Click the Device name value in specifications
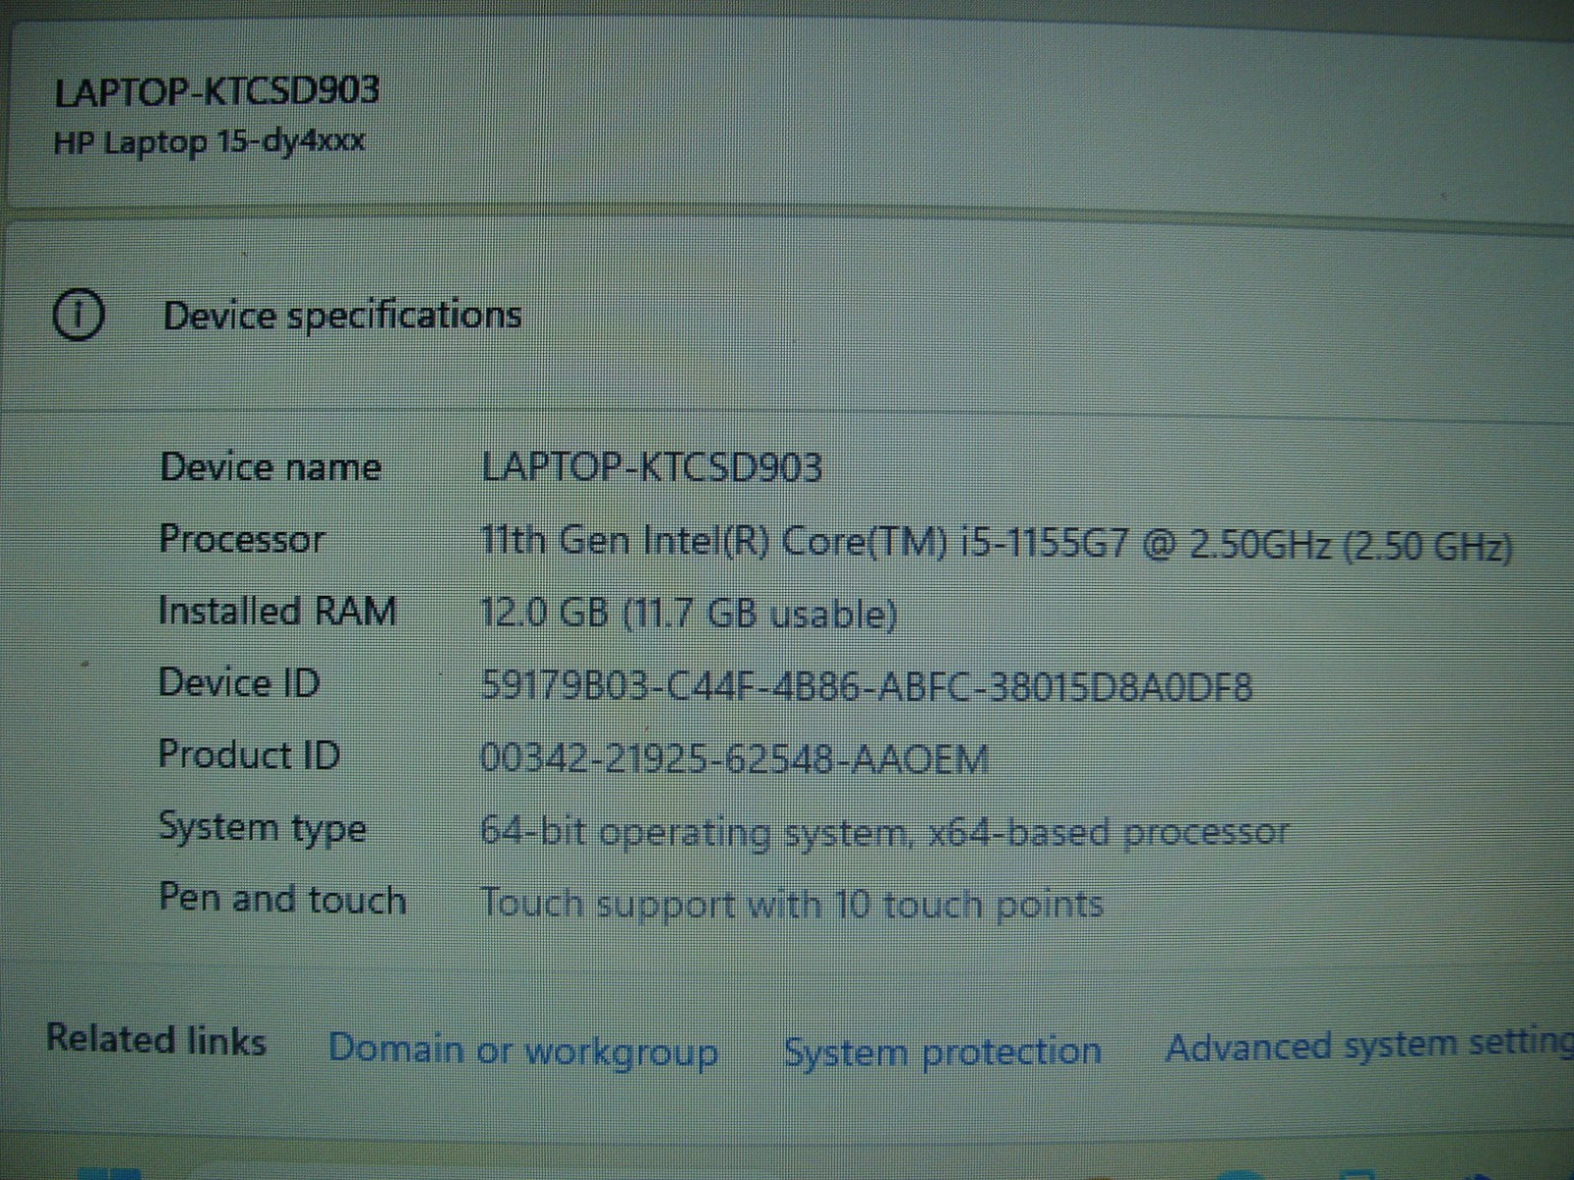 651,467
